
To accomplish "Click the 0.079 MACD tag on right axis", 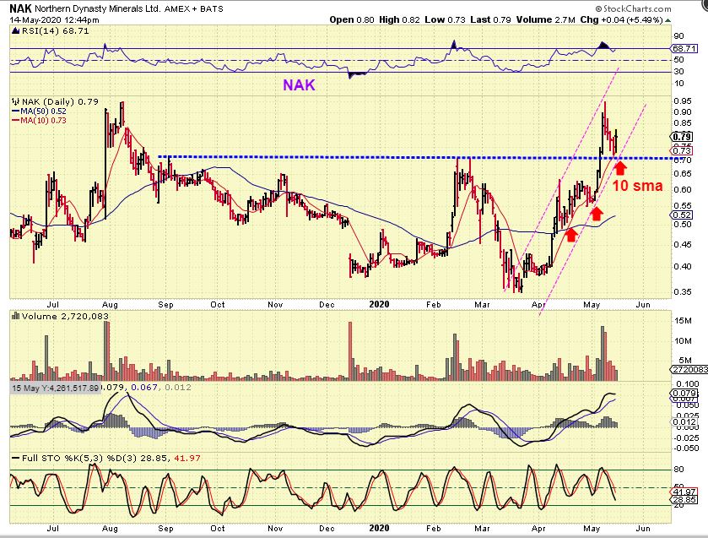I will [684, 394].
